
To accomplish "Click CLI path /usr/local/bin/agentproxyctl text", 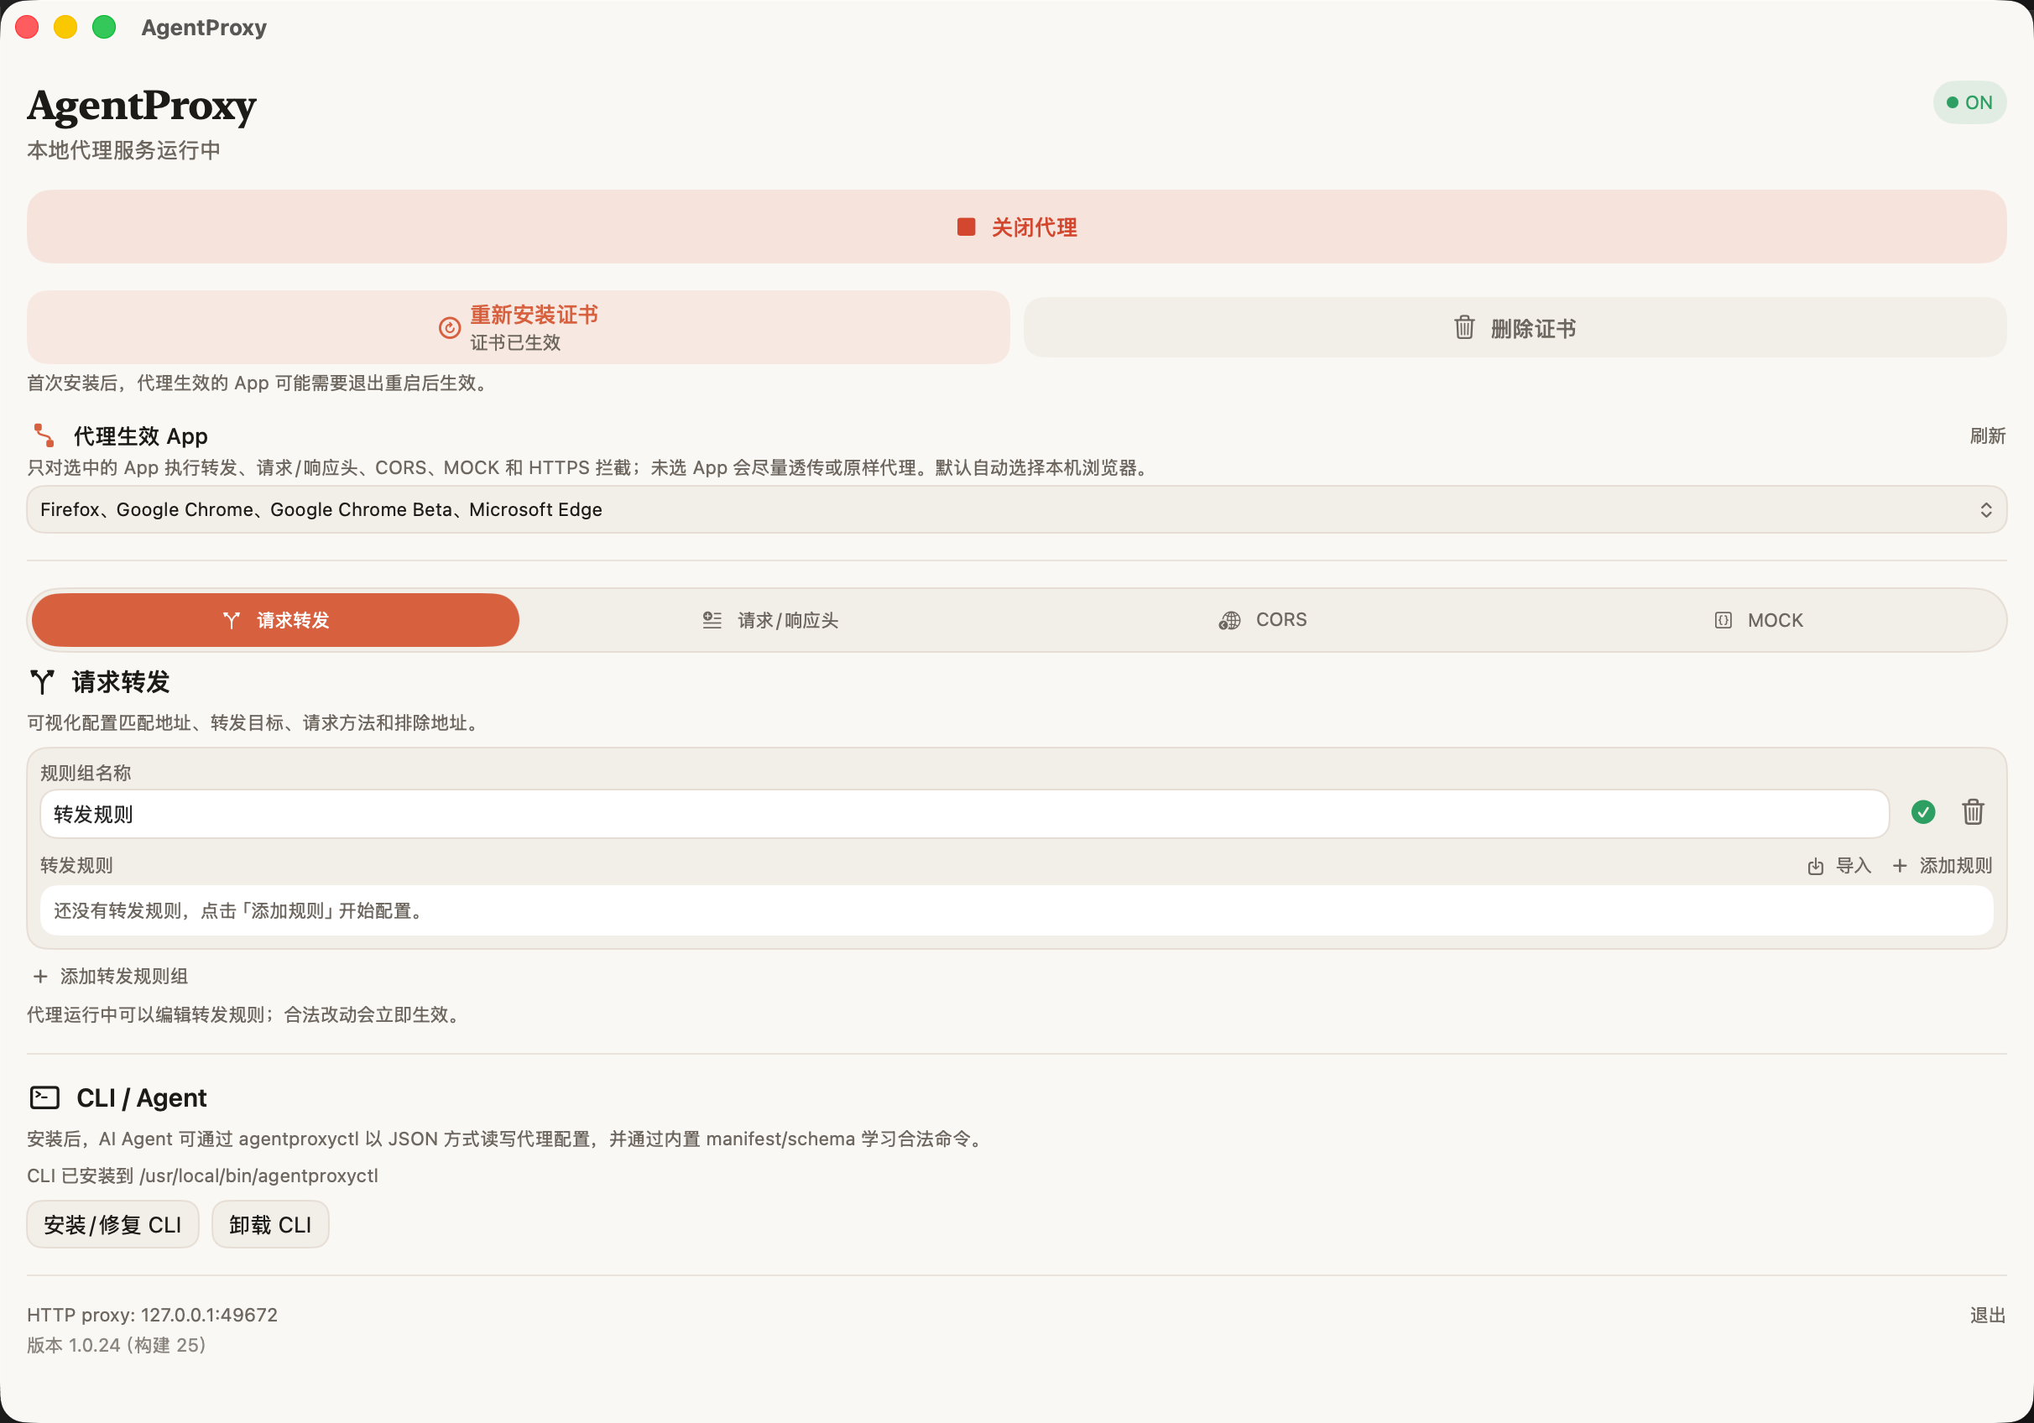I will (258, 1175).
